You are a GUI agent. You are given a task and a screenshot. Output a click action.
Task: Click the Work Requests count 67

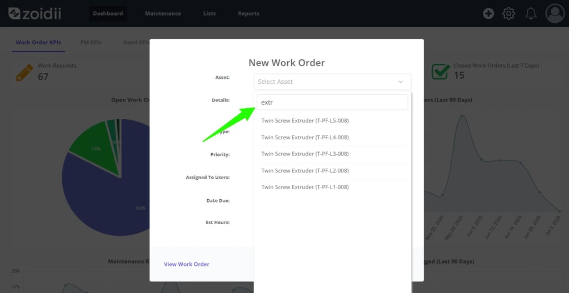[x=43, y=77]
